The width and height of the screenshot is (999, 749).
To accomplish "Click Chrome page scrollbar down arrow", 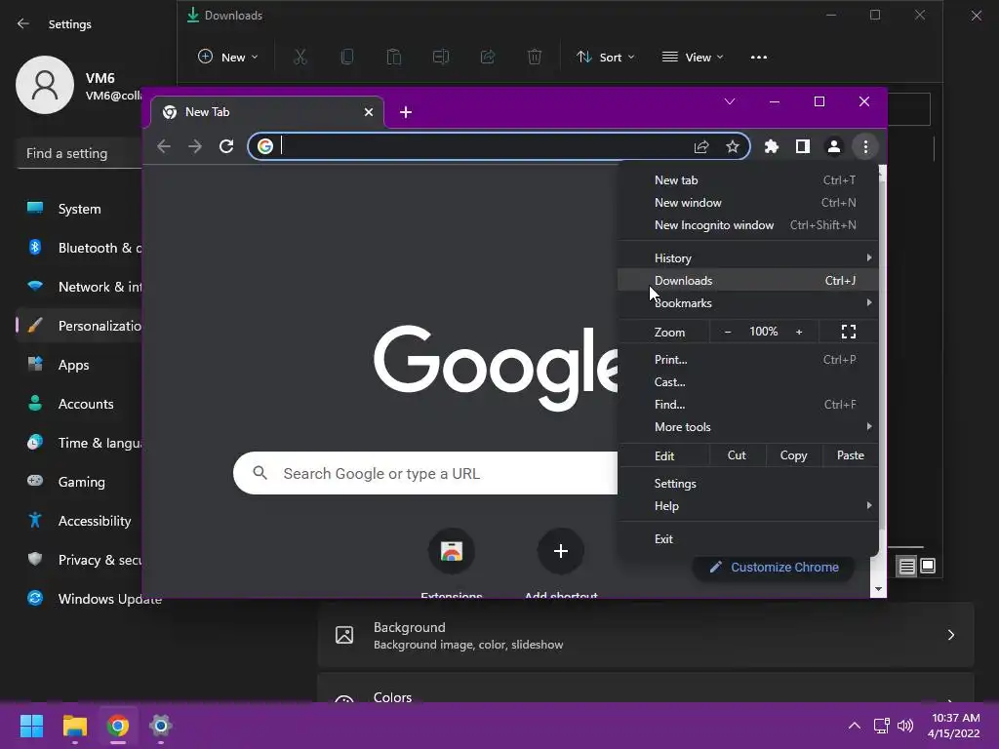I will tap(879, 589).
